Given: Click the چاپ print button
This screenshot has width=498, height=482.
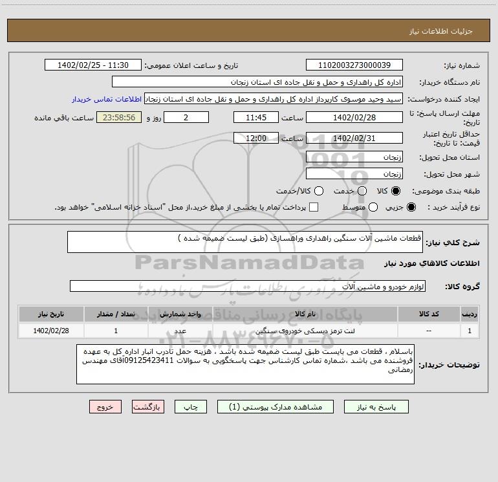Looking at the screenshot, I should [191, 407].
